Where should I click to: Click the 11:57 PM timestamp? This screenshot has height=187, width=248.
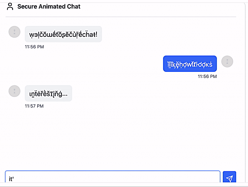34,106
